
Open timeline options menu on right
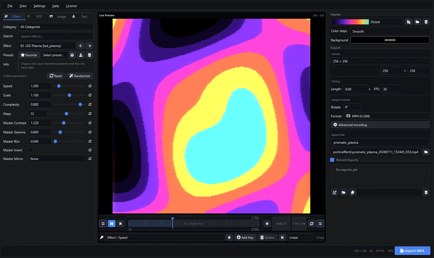[x=320, y=224]
